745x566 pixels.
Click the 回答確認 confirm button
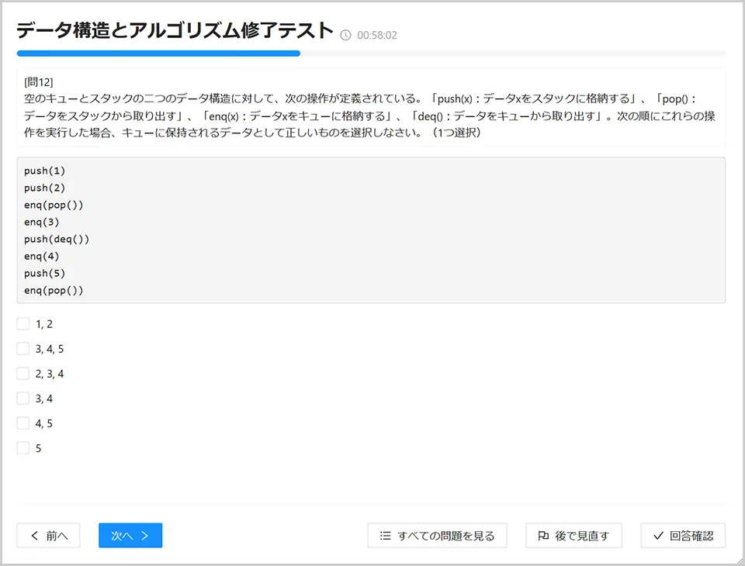pos(683,536)
